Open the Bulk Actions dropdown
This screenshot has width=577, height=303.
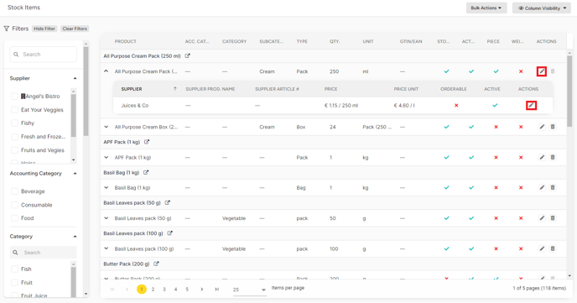point(486,8)
